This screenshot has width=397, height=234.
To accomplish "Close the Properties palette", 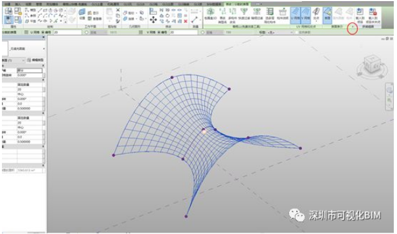I will pyautogui.click(x=44, y=37).
